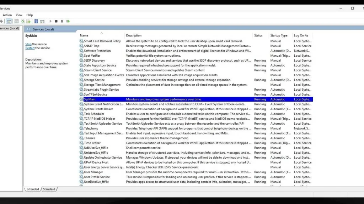Click the Pause Service icon
This screenshot has width=364, height=204.
click(x=62, y=21)
